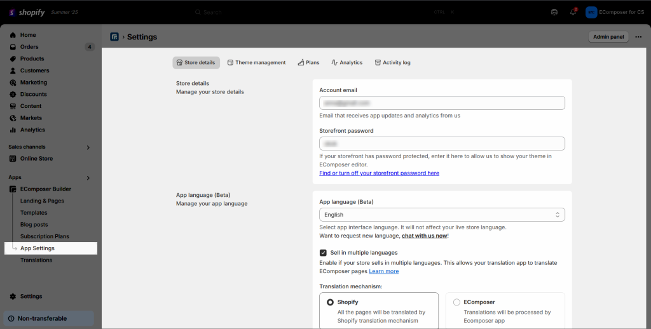
Task: Click the Home icon in sidebar
Action: pos(13,36)
